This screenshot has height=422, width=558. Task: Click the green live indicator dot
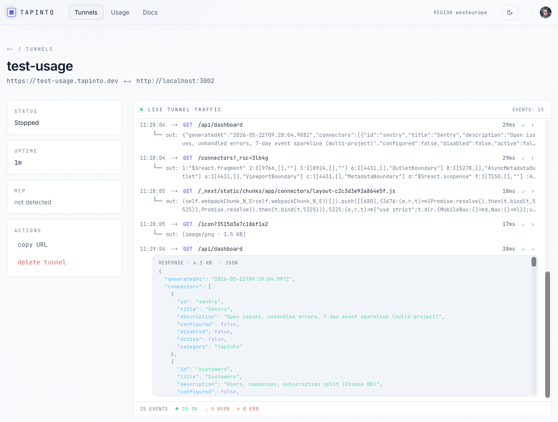(141, 109)
